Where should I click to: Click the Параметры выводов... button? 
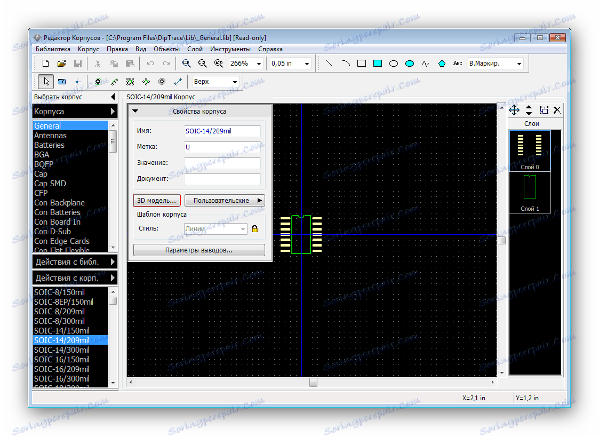199,250
